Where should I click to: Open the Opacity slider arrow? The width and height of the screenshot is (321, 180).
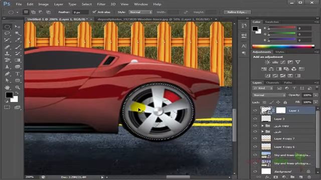(316, 95)
